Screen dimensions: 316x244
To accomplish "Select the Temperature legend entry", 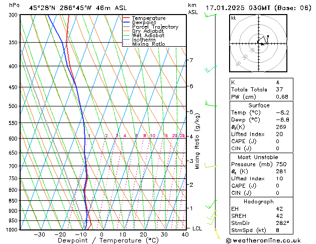I will coord(149,18).
